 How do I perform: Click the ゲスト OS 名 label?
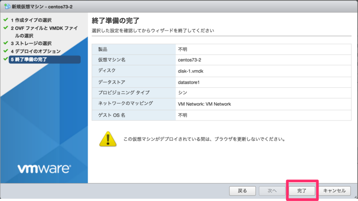(111, 115)
